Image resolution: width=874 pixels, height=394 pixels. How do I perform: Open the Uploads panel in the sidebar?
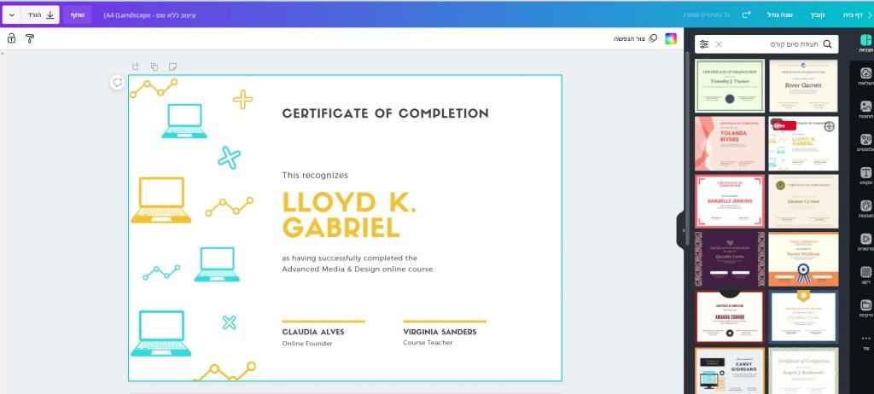(865, 77)
